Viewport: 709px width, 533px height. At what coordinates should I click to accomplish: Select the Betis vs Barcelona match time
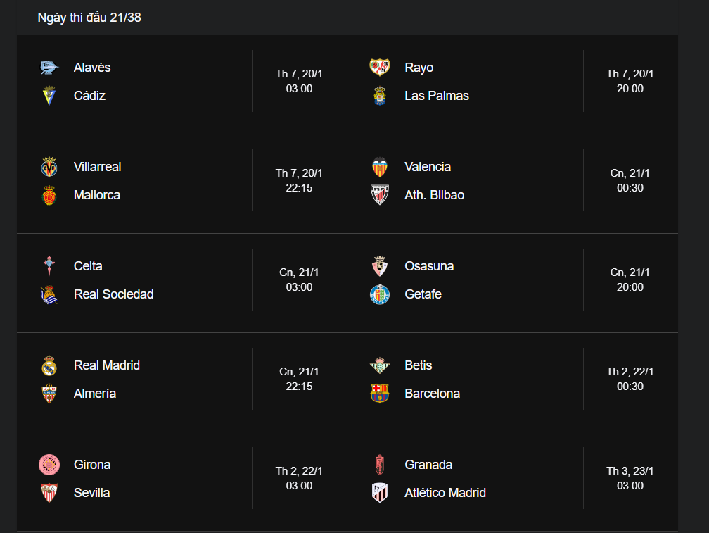point(630,379)
